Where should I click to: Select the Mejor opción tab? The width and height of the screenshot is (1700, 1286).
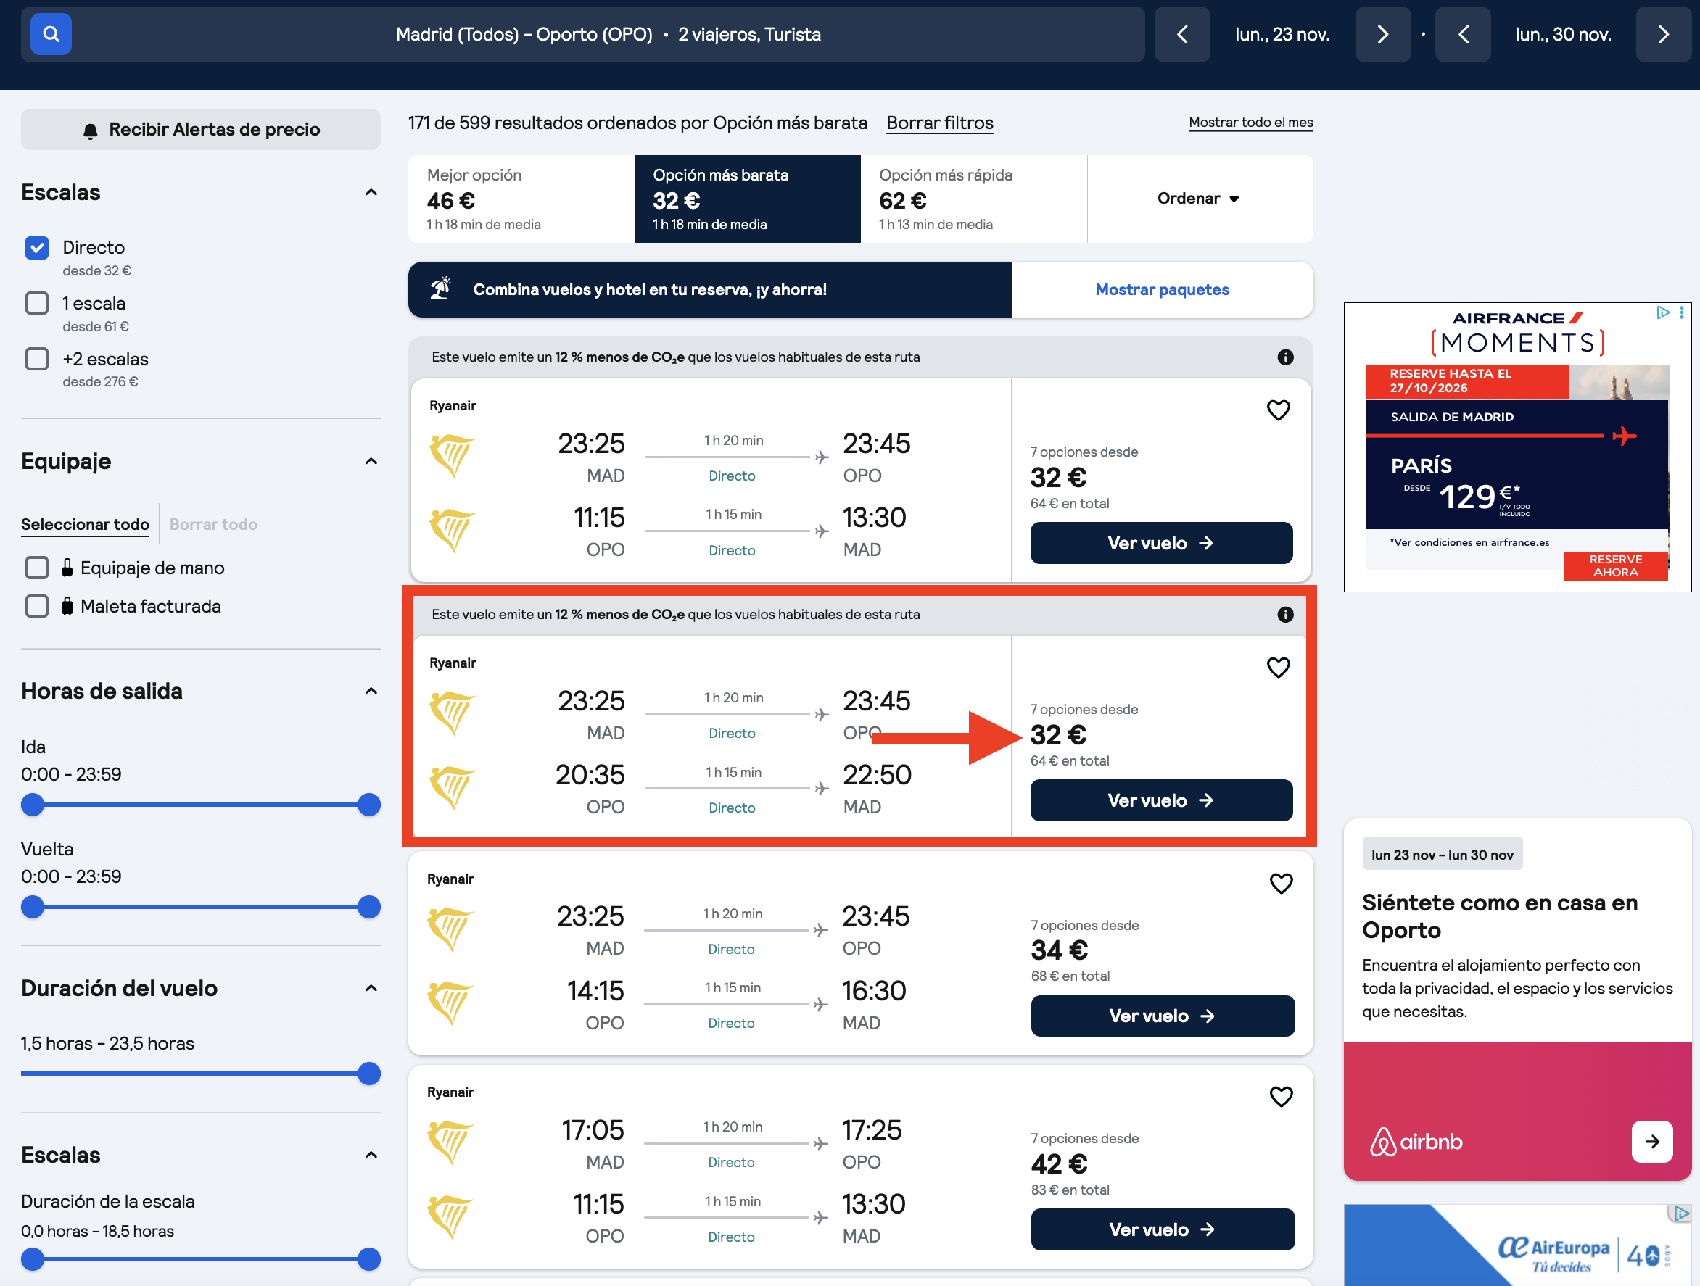[521, 199]
